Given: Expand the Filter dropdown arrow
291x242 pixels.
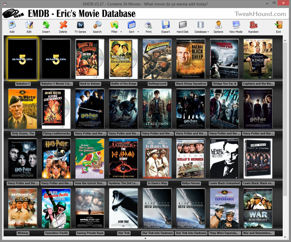Looking at the screenshot, I should pyautogui.click(x=121, y=32).
